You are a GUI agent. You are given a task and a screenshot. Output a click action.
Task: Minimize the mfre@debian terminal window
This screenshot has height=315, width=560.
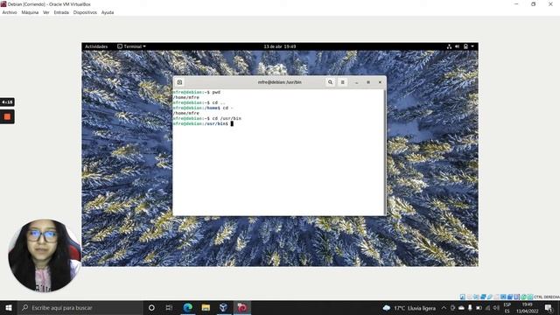pyautogui.click(x=356, y=82)
